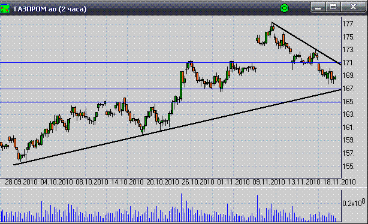Click date label 04.10.2010

[x=56, y=182]
